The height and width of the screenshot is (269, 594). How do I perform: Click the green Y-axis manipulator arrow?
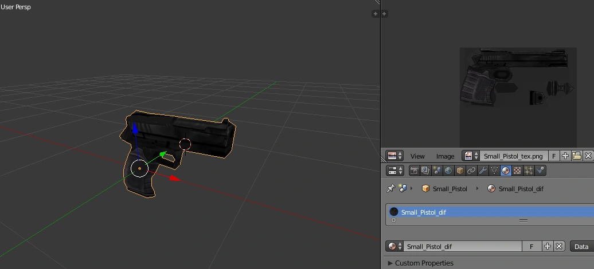coord(163,153)
